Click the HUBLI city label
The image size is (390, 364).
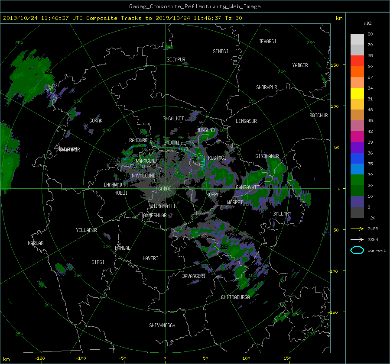[121, 193]
